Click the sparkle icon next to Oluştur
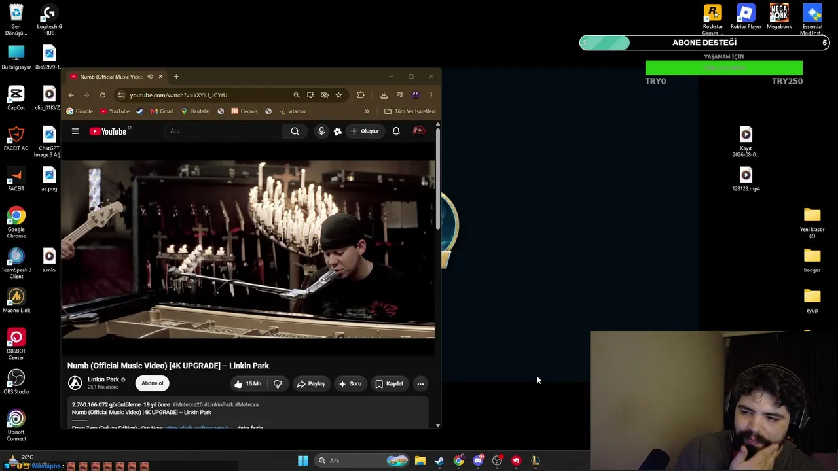The width and height of the screenshot is (838, 471). pos(337,131)
